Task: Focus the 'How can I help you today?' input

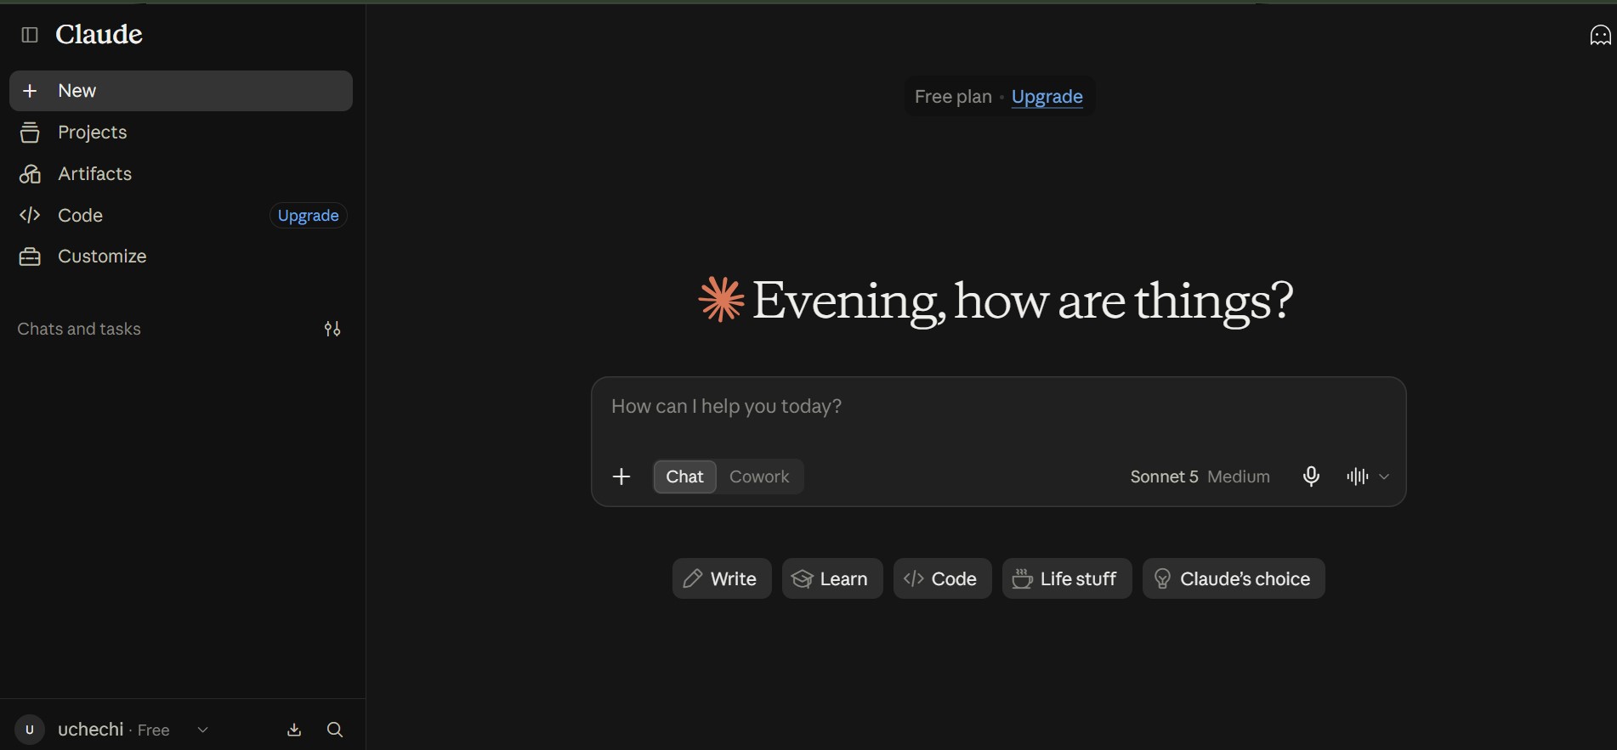Action: pos(998,407)
